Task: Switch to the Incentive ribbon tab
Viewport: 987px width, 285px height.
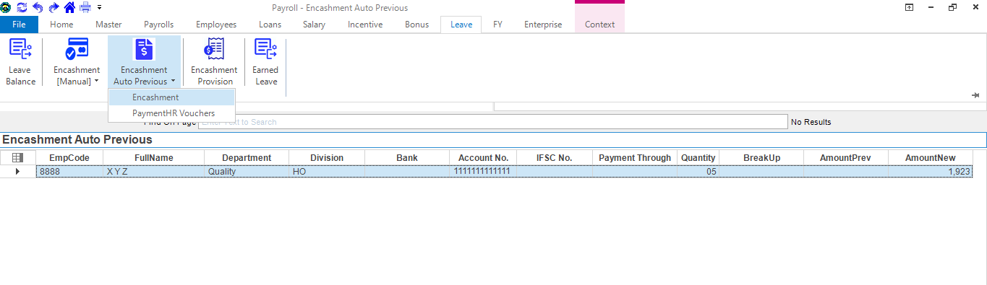Action: pyautogui.click(x=365, y=25)
